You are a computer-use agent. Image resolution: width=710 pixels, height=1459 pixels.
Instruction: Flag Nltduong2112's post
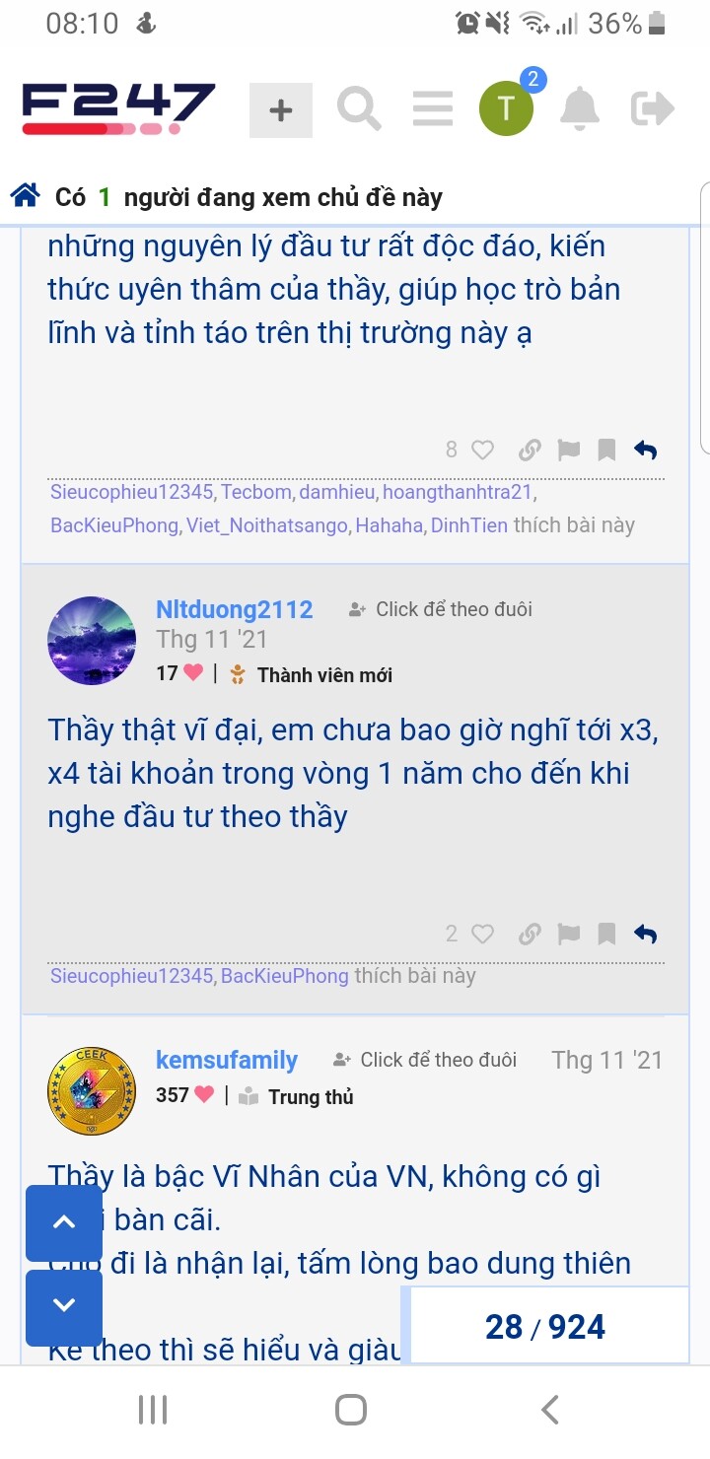coord(569,934)
